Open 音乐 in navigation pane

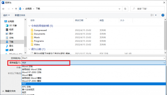[10, 46]
